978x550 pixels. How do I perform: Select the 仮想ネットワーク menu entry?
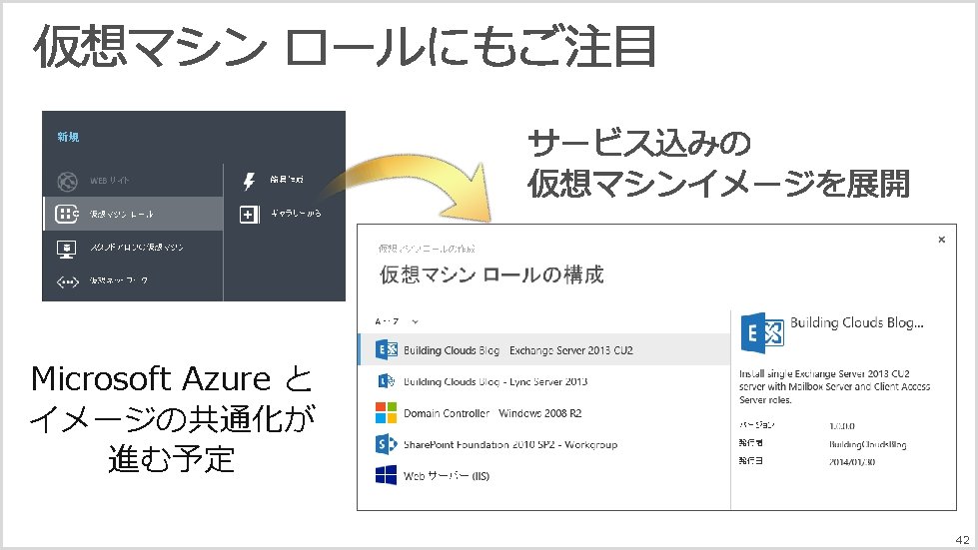pos(133,280)
